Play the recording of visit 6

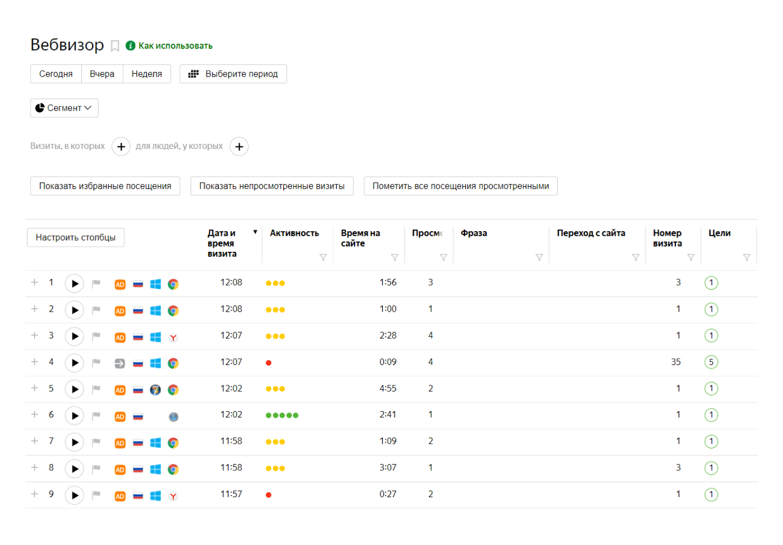[x=74, y=416]
